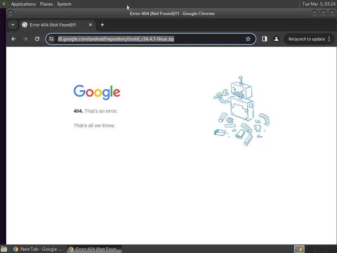Screen dimensions: 337x253
Task: Bookmark this page with the star icon
Action: pos(248,39)
